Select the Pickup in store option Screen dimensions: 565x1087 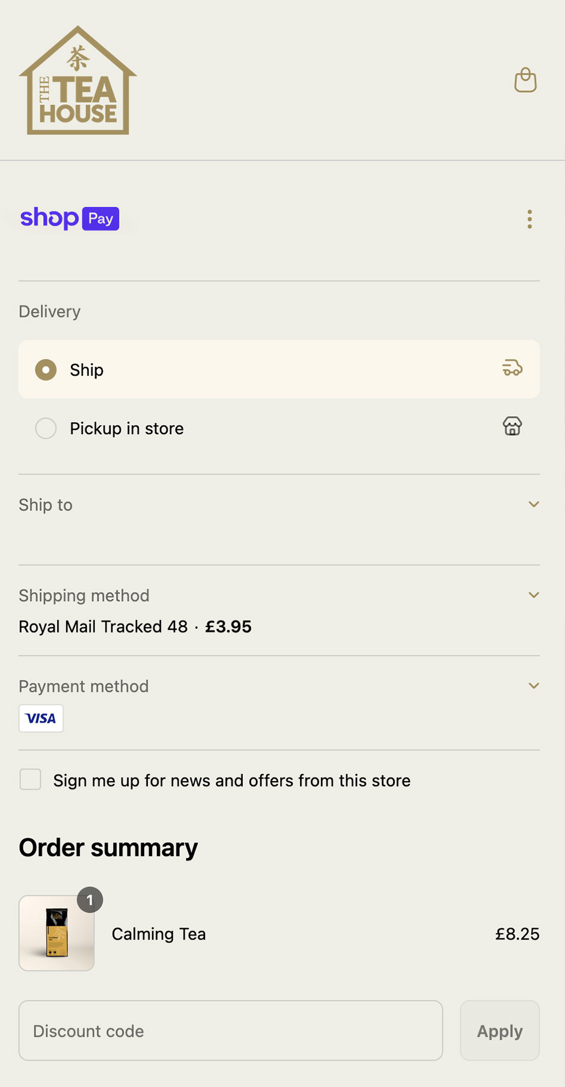click(46, 429)
